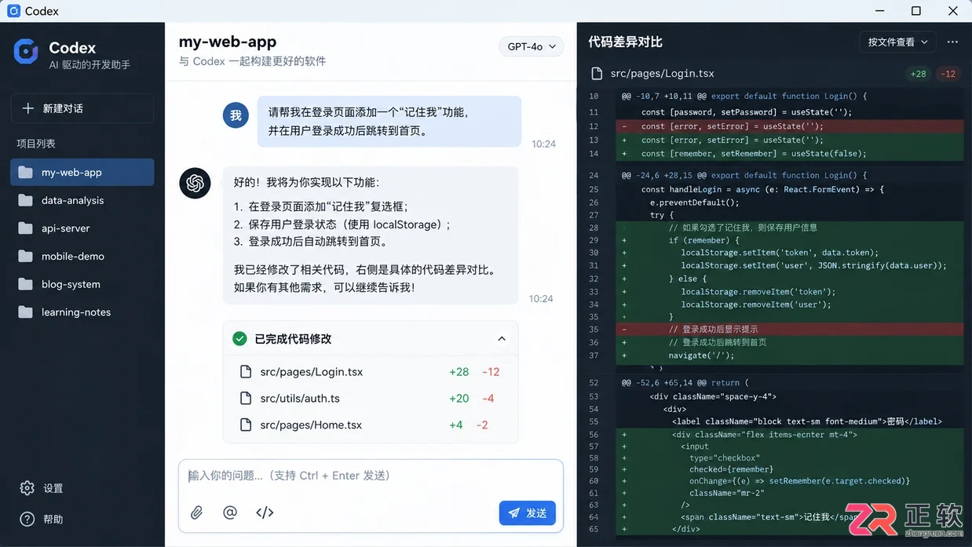This screenshot has width=972, height=547.
Task: Click the folder icon beside blog-system
Action: pos(26,284)
